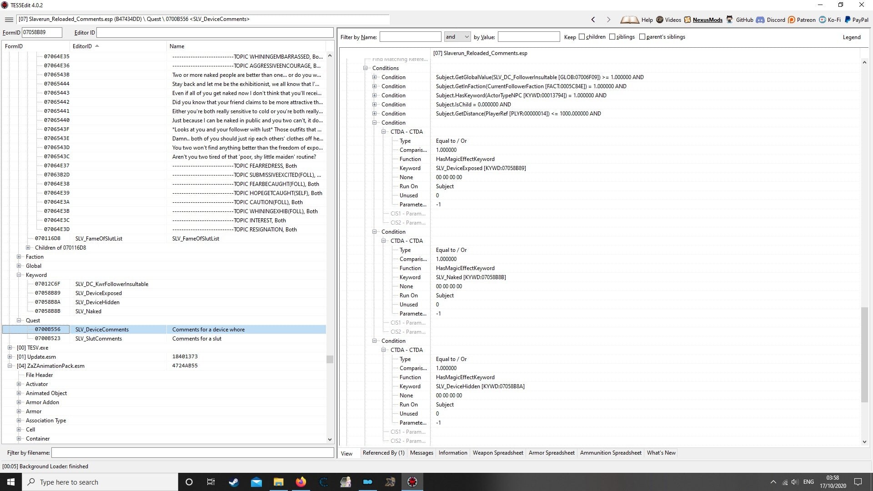Viewport: 873px width, 491px height.
Task: Select SLV_SlutComments quest row
Action: [x=164, y=339]
